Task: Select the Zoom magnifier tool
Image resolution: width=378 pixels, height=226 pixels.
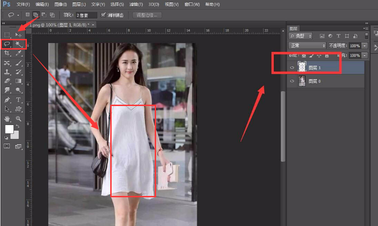Action: pos(19,119)
